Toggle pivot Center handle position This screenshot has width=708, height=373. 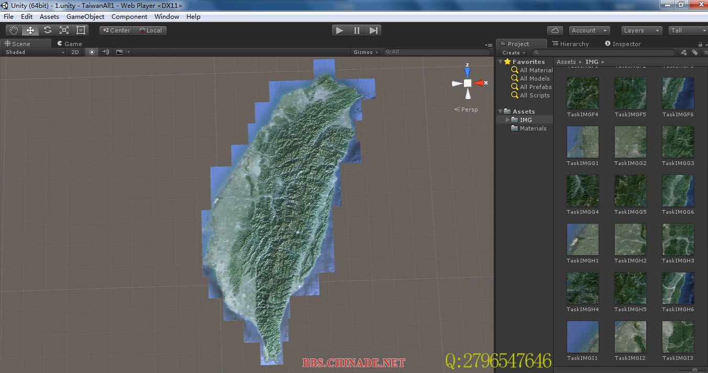click(116, 30)
